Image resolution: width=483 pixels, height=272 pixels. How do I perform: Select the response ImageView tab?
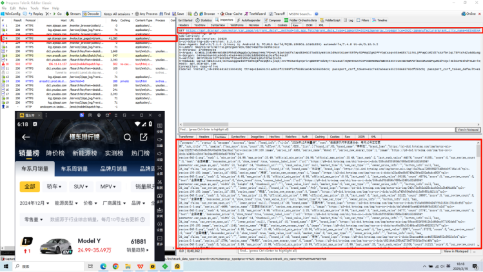[257, 137]
